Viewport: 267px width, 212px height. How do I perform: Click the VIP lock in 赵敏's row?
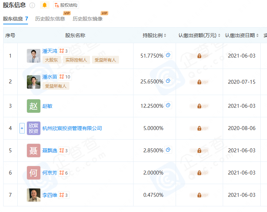coord(199,106)
